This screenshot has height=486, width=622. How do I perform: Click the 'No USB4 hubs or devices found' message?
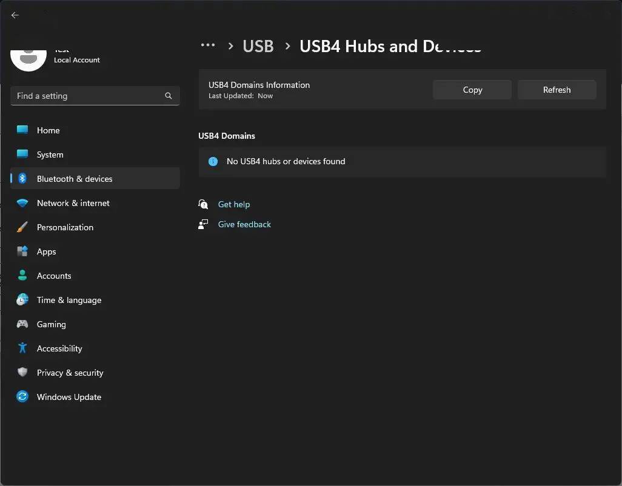[x=286, y=161]
